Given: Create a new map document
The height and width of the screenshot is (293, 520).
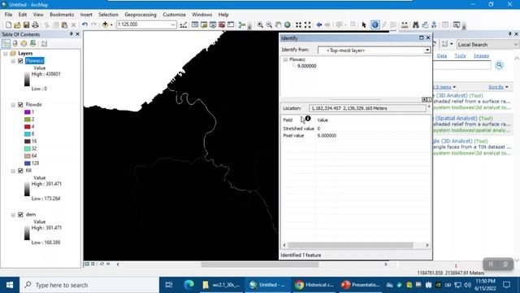Looking at the screenshot, I should click(x=9, y=25).
